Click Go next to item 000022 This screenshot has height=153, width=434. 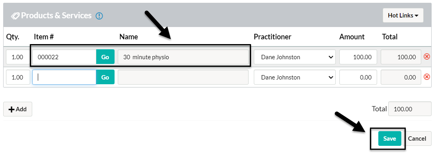coord(105,57)
